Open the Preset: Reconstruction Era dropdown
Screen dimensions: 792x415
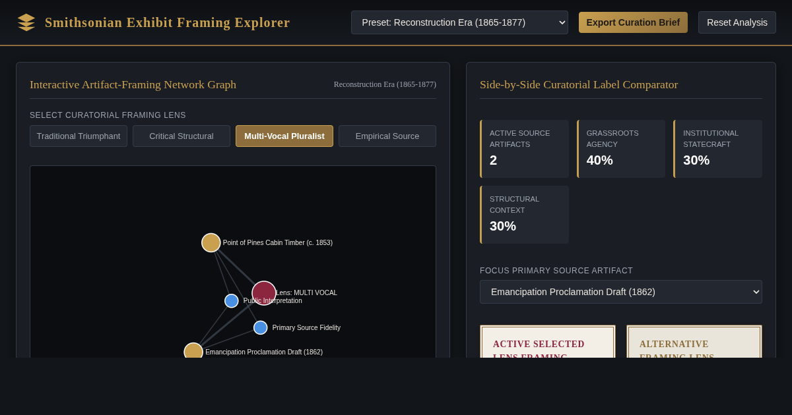click(x=459, y=22)
